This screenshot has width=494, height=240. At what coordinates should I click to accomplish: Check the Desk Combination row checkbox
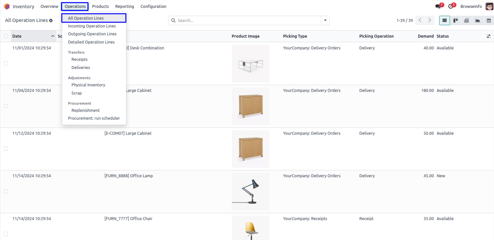click(6, 63)
